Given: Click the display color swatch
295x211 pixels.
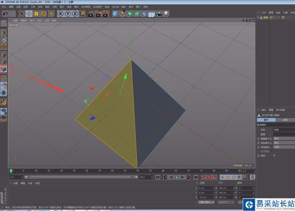Looking at the screenshot, I should (x=276, y=151).
